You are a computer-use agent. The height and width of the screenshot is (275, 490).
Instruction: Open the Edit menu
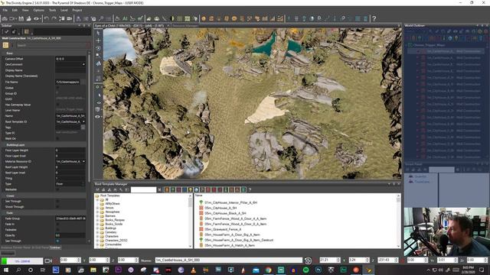coord(15,10)
